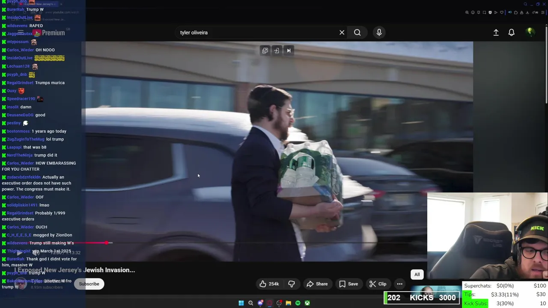This screenshot has height=308, width=548.
Task: Click chat username 'ZugZugInToTheMug'
Action: [26, 139]
